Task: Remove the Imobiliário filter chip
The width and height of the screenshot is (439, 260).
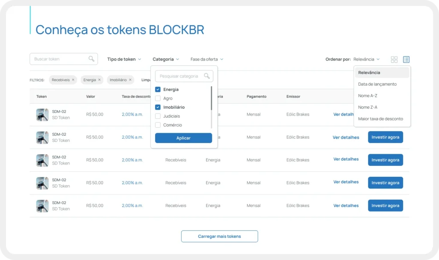Action: [130, 80]
